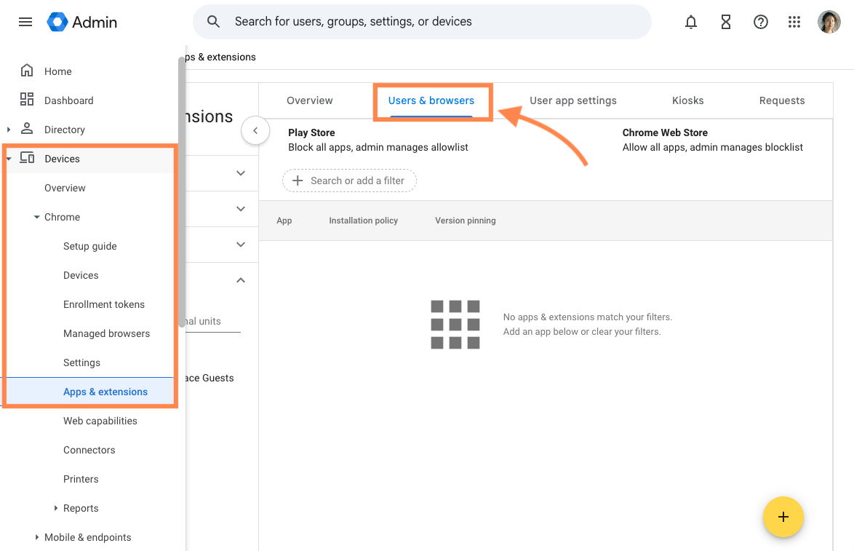
Task: Click the sidebar vertical scrollbar
Action: click(181, 192)
